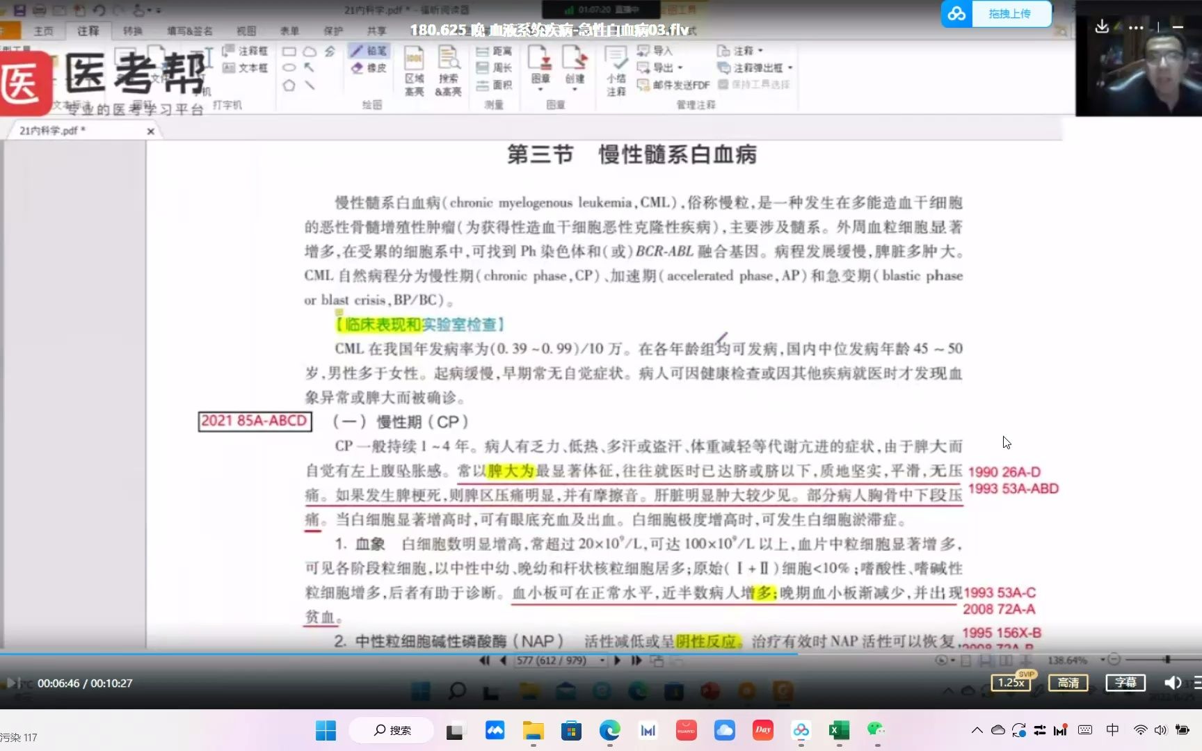
Task: Jump to last page of PDF
Action: coord(636,661)
